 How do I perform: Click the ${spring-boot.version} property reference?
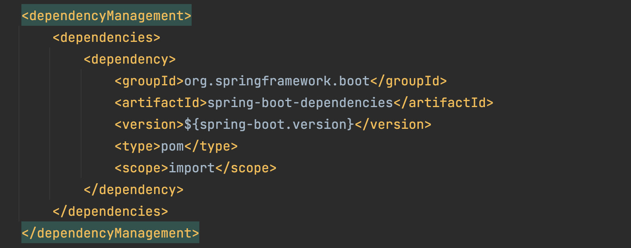tap(269, 124)
